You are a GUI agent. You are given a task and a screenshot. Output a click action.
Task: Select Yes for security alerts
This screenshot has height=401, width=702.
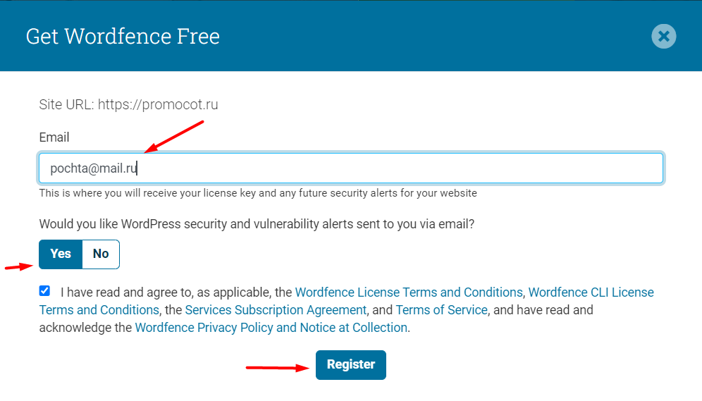click(x=61, y=254)
